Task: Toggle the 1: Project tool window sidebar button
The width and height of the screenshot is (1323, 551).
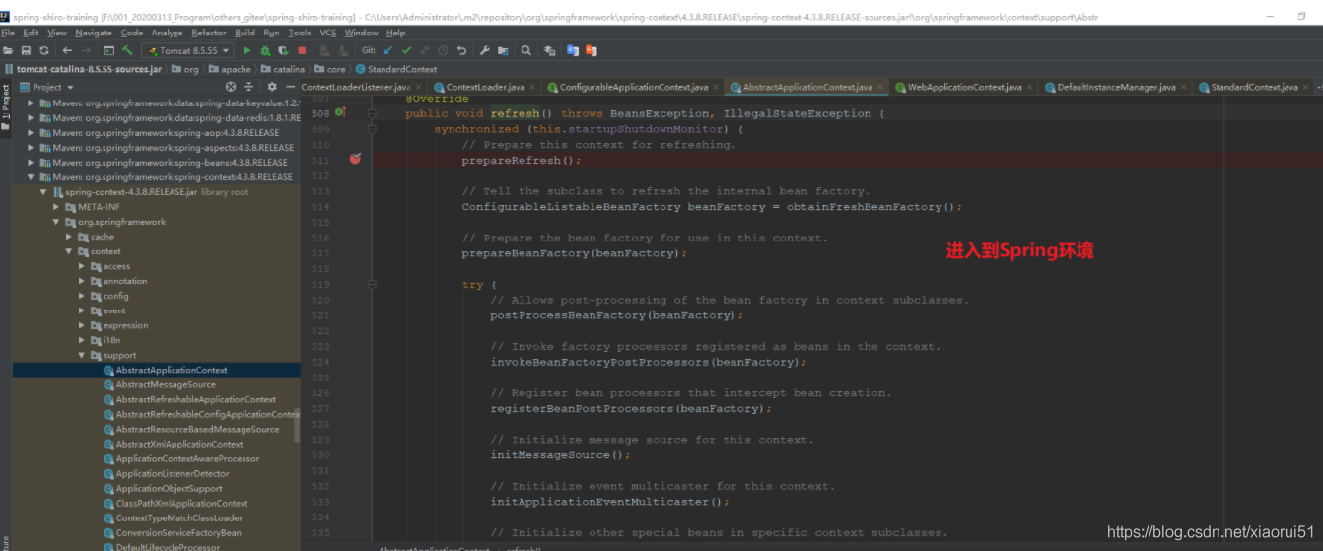Action: 5,103
